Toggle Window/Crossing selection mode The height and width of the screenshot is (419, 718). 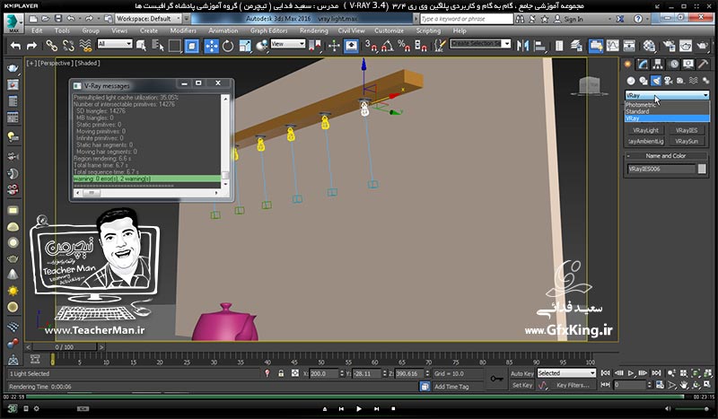tap(192, 46)
